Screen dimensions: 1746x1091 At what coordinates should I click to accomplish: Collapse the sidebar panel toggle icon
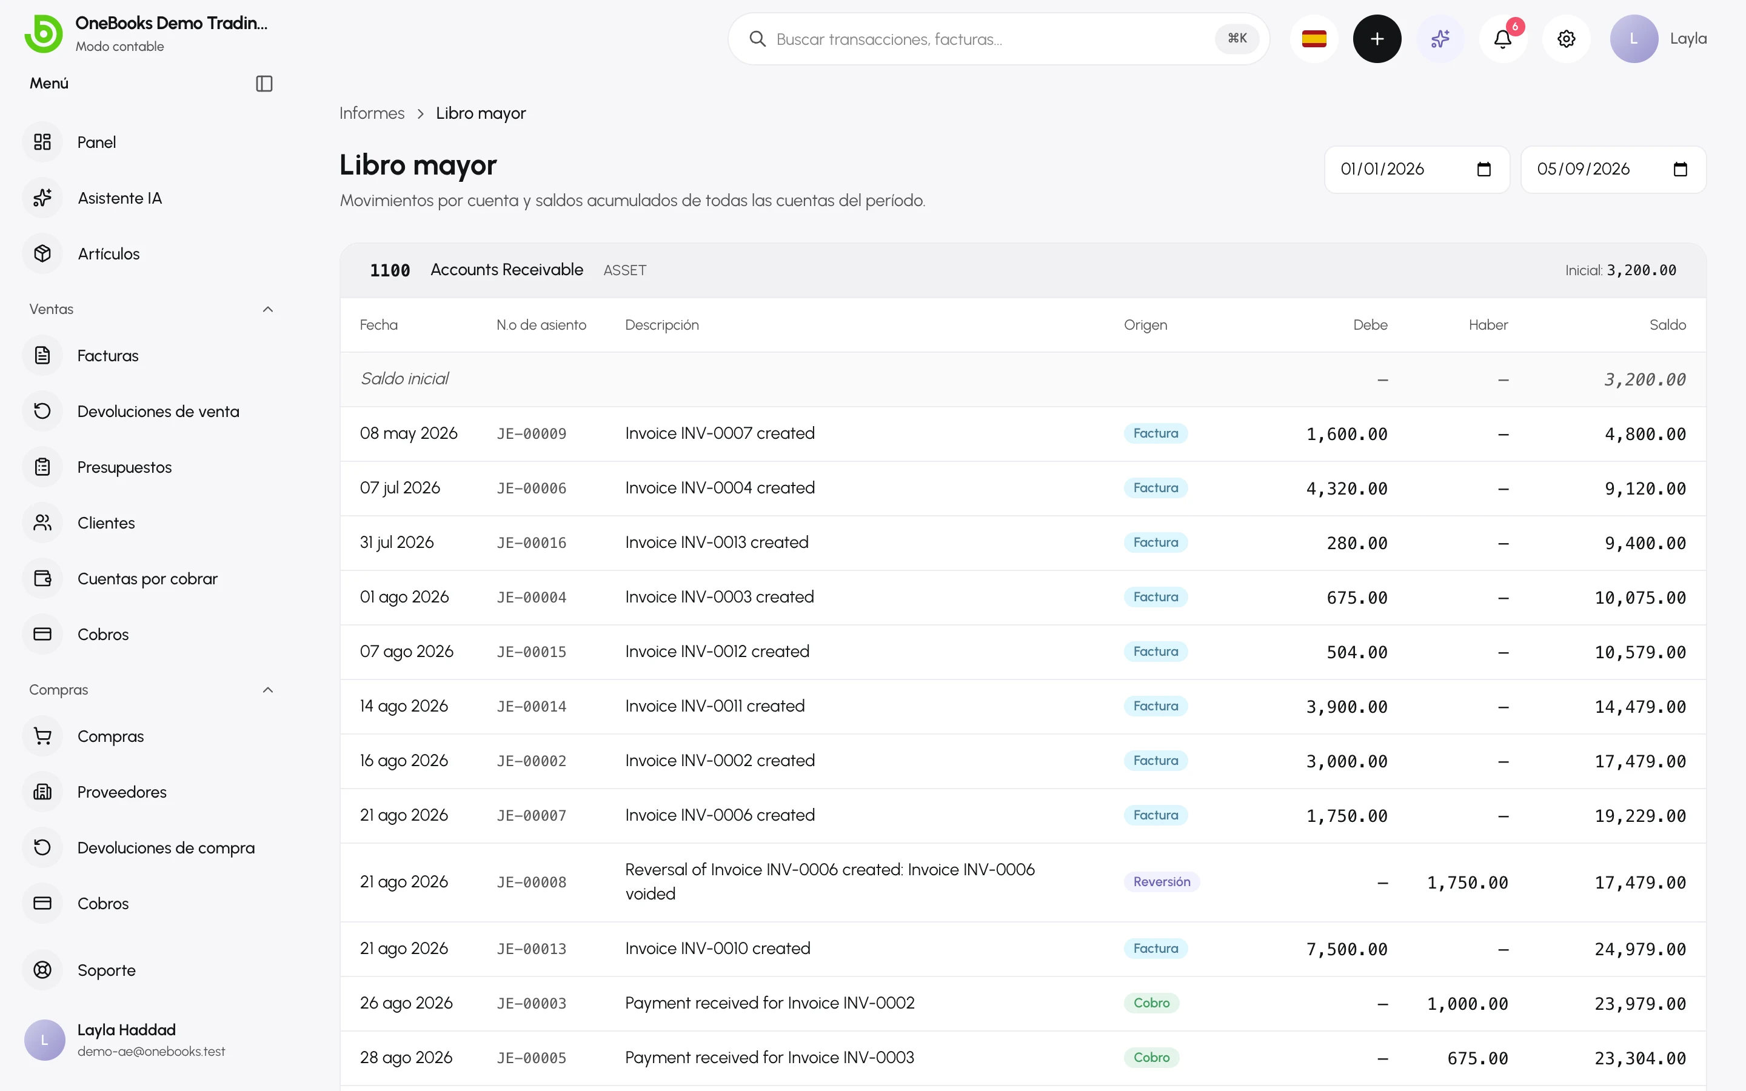pos(264,84)
